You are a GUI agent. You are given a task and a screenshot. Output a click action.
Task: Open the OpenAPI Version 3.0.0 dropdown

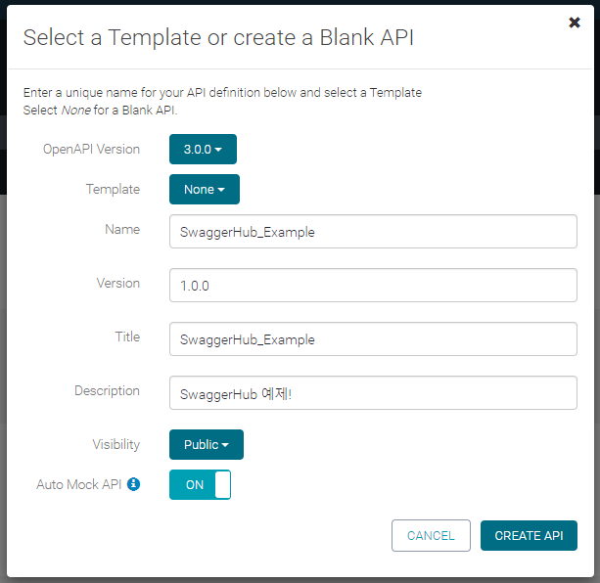[x=203, y=149]
